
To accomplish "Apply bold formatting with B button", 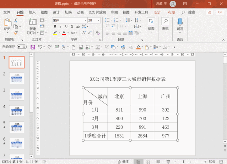I will 55,26.
